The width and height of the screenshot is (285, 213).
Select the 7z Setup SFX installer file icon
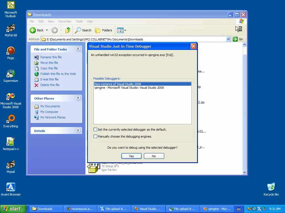coord(94,168)
